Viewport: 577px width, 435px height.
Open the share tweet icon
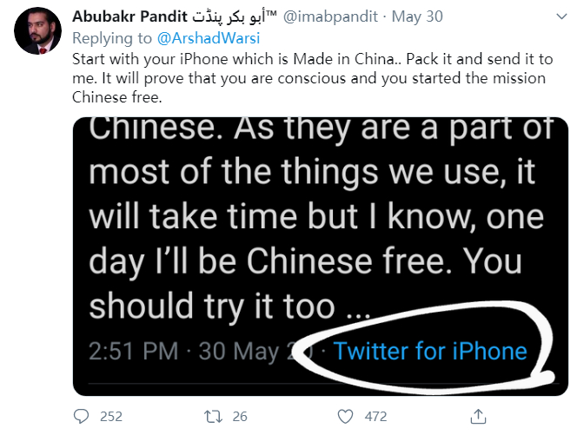point(474,416)
